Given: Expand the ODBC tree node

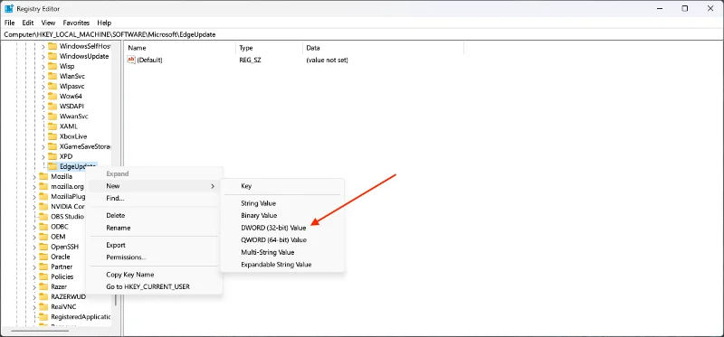Looking at the screenshot, I should pos(34,227).
